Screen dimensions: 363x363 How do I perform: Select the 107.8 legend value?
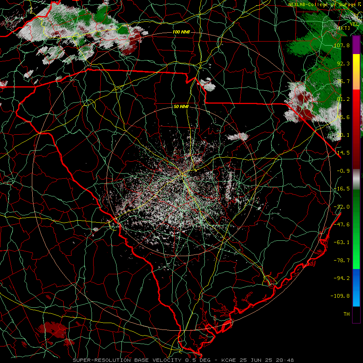(x=342, y=45)
